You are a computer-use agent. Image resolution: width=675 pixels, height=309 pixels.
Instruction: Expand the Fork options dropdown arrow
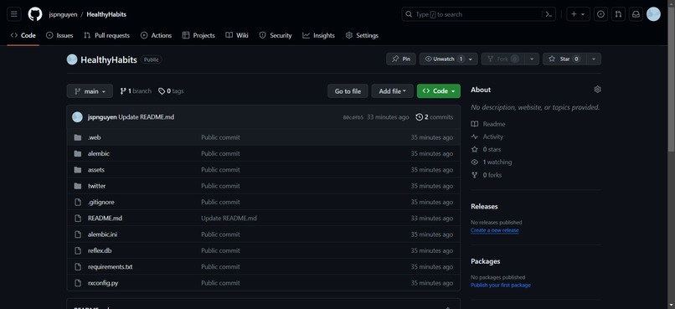532,59
